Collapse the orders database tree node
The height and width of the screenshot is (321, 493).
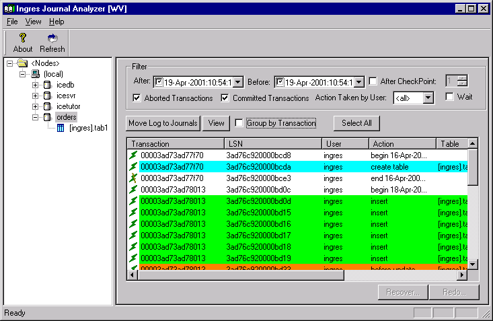(35, 117)
